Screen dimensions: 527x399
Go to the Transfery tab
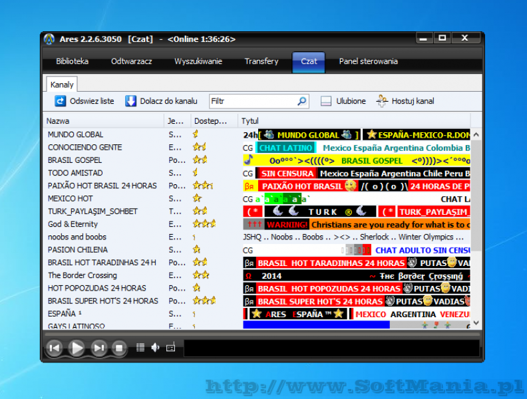pos(262,61)
